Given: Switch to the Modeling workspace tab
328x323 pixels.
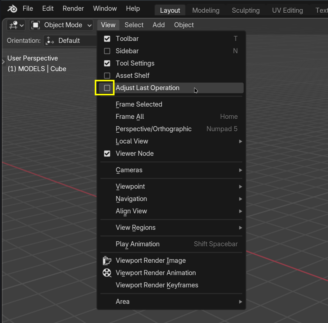Looking at the screenshot, I should point(206,11).
